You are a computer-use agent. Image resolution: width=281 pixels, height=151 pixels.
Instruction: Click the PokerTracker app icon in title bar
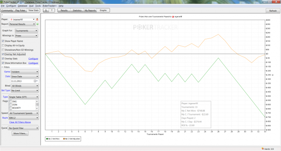pos(2,2)
